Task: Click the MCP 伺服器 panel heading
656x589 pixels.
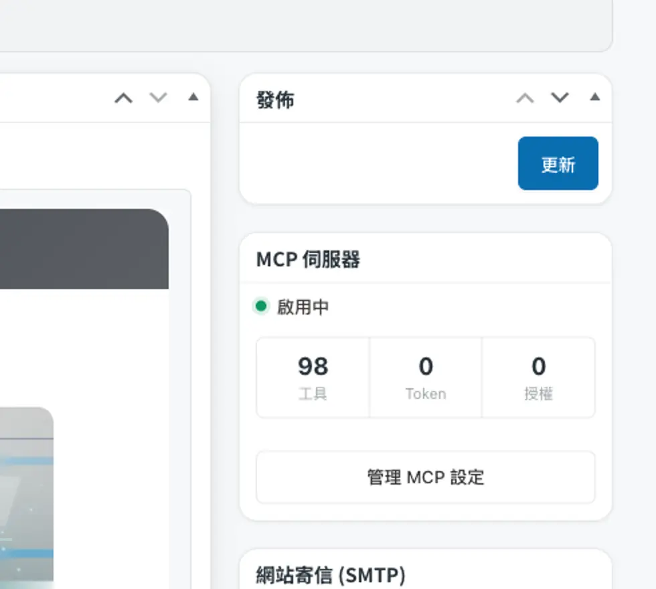Action: [x=308, y=260]
